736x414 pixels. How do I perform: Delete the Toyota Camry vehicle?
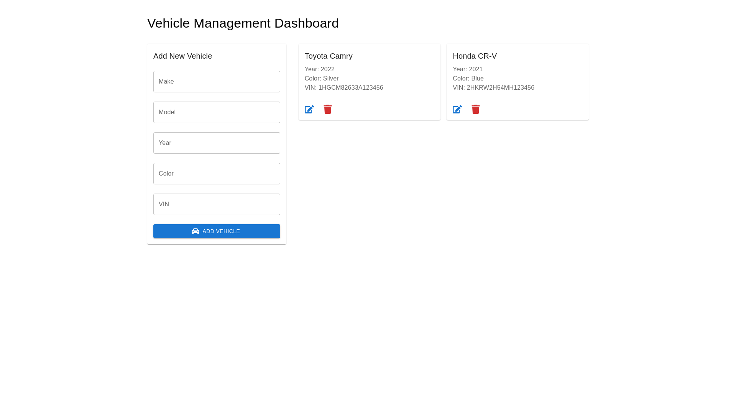coord(328,109)
